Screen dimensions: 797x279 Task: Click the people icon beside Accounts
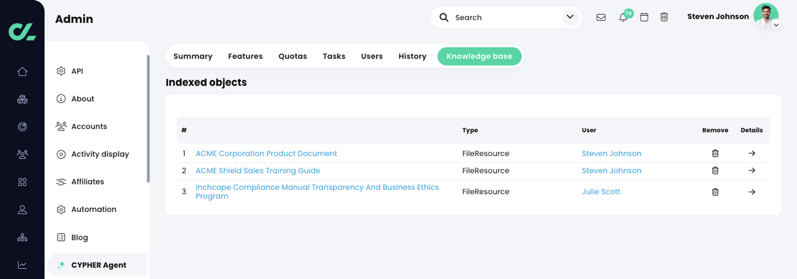click(x=61, y=126)
